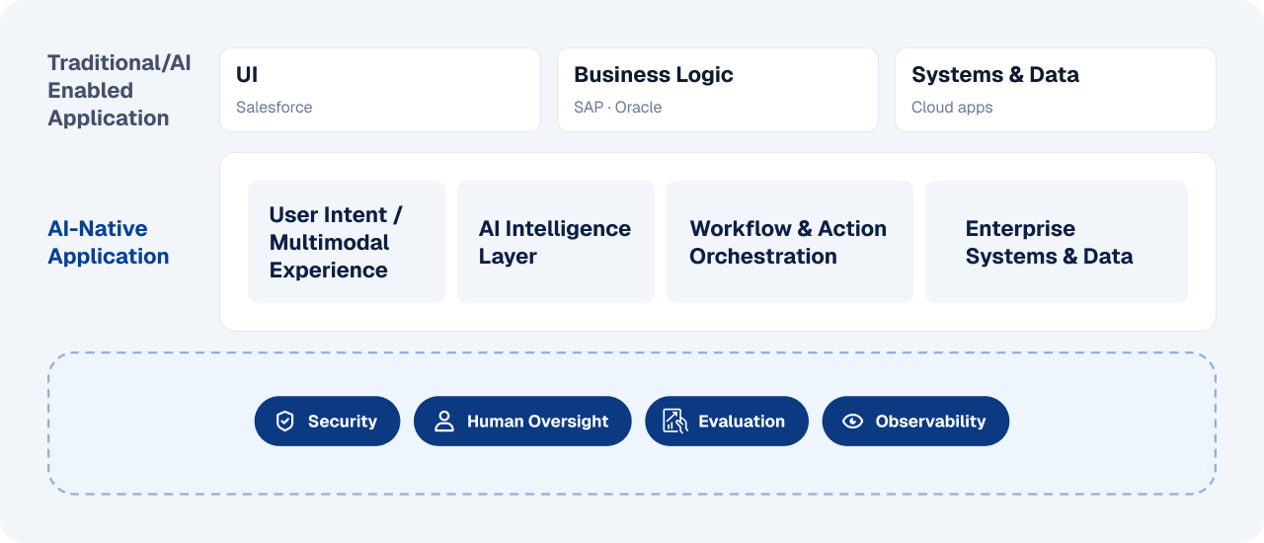Image resolution: width=1264 pixels, height=543 pixels.
Task: Select the Evaluation pill button
Action: (x=727, y=422)
